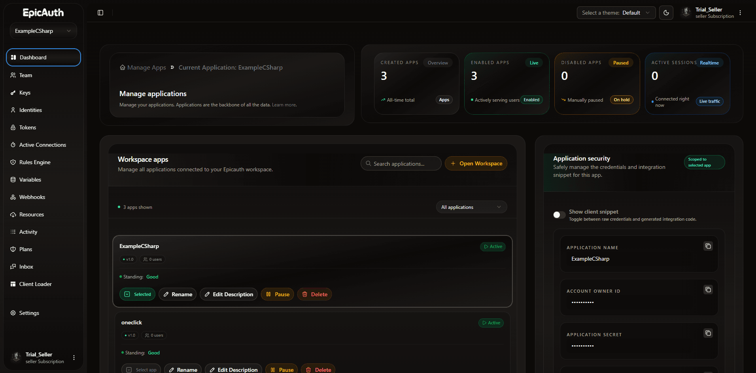
Task: Expand the ExampleCSharp application selector
Action: click(x=43, y=31)
